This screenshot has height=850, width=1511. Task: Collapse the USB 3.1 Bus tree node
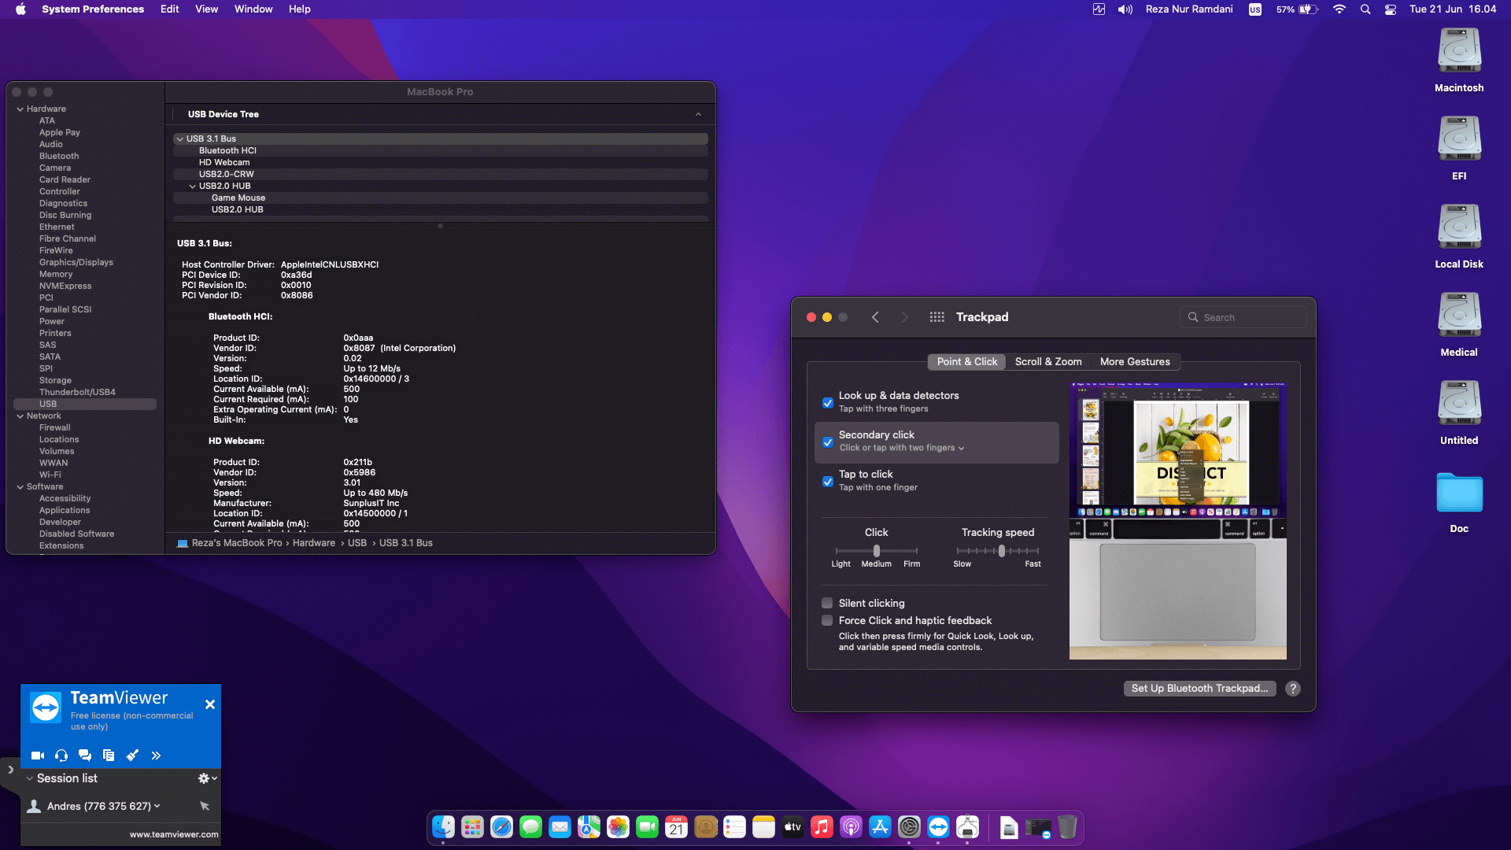180,139
